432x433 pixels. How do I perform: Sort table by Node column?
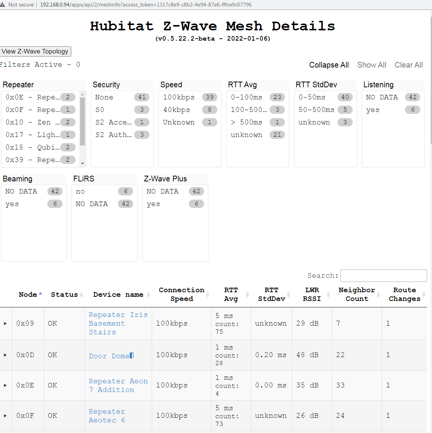point(28,294)
